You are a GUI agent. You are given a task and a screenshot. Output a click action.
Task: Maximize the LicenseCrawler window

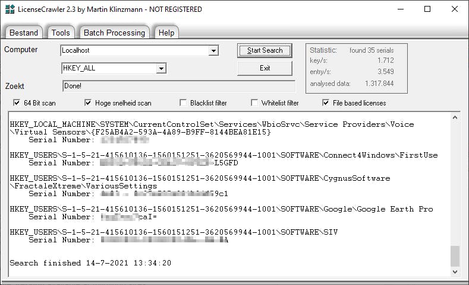click(x=427, y=9)
